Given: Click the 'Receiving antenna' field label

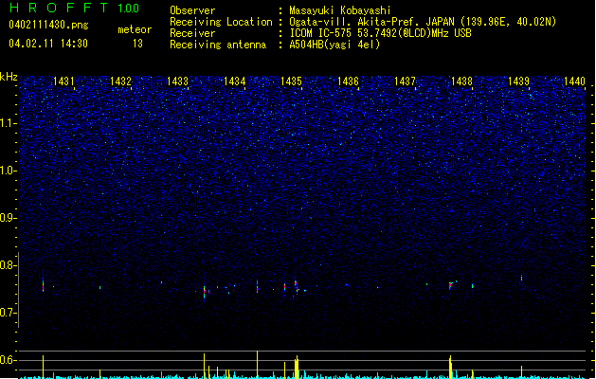Looking at the screenshot, I should (218, 45).
